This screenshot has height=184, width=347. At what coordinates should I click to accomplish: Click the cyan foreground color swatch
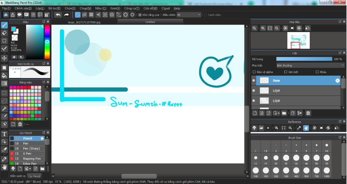coord(14,29)
